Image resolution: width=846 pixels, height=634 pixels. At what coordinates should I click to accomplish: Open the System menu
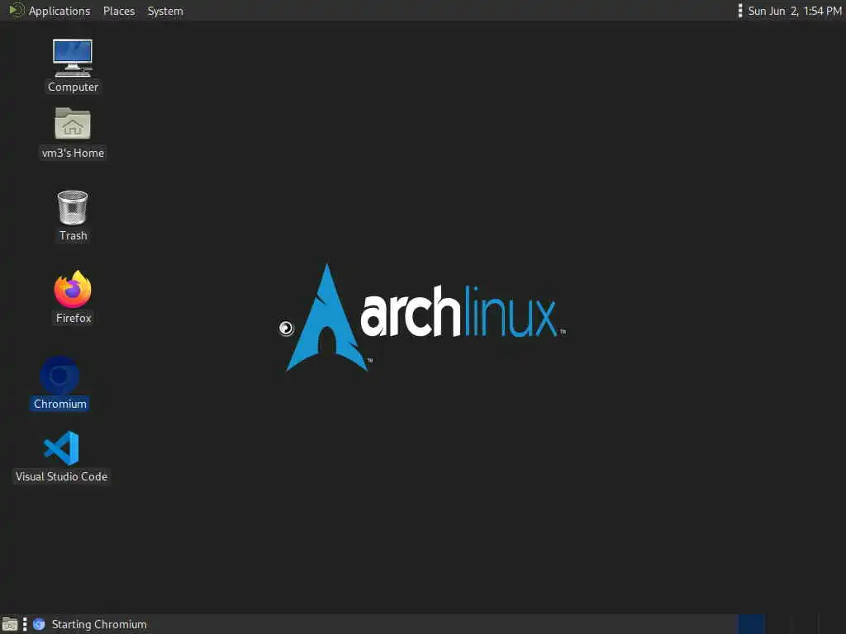point(165,11)
